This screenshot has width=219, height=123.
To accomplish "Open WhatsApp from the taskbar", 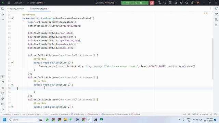I will point(47,120).
